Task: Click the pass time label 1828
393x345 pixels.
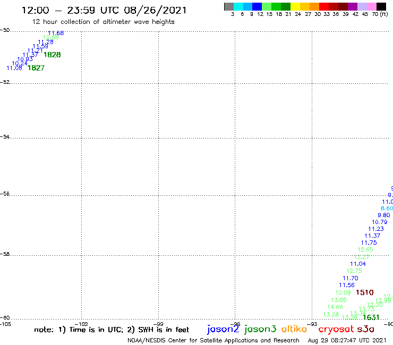Action: click(x=52, y=55)
